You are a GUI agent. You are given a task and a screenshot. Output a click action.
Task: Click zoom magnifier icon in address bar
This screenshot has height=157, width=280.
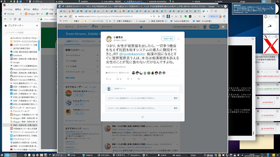point(154,17)
